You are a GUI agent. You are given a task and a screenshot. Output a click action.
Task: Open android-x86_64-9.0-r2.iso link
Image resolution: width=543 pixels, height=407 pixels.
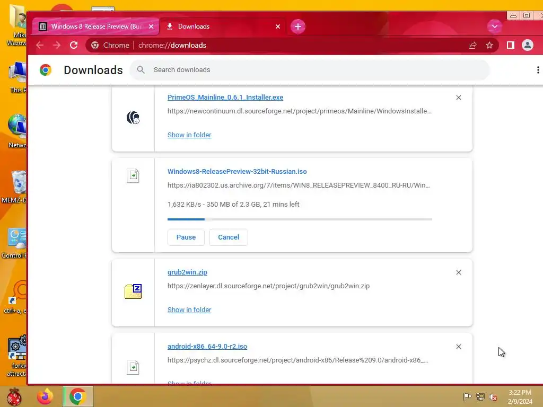pos(207,347)
